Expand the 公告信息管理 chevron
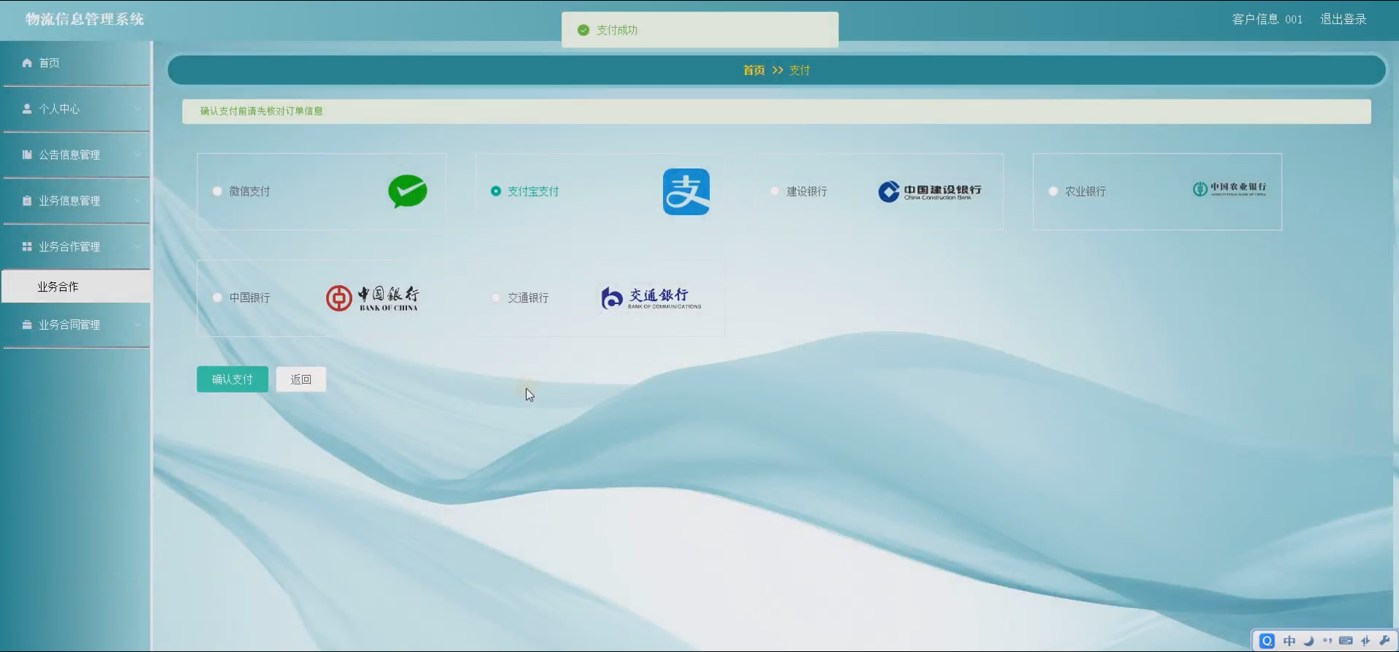This screenshot has width=1399, height=652. [x=137, y=155]
